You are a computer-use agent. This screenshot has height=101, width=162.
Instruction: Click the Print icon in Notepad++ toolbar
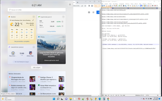110,6
